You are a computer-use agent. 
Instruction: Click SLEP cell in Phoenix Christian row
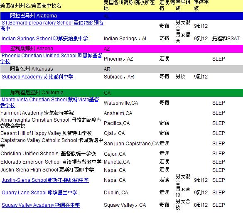[218, 59]
